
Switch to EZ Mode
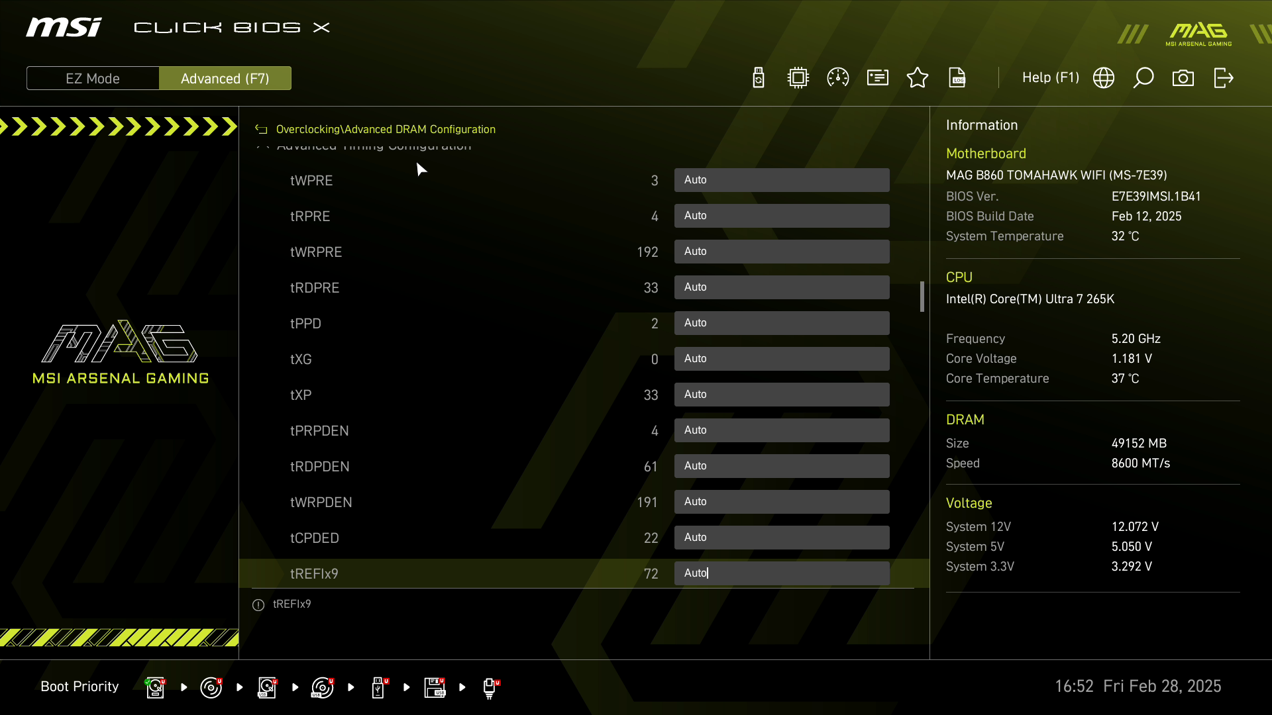[x=93, y=78]
